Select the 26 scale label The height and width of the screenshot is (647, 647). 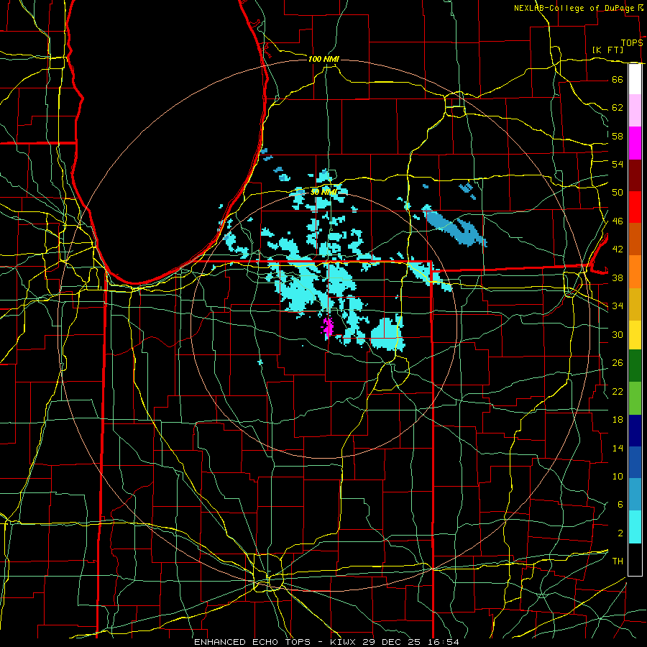[618, 363]
